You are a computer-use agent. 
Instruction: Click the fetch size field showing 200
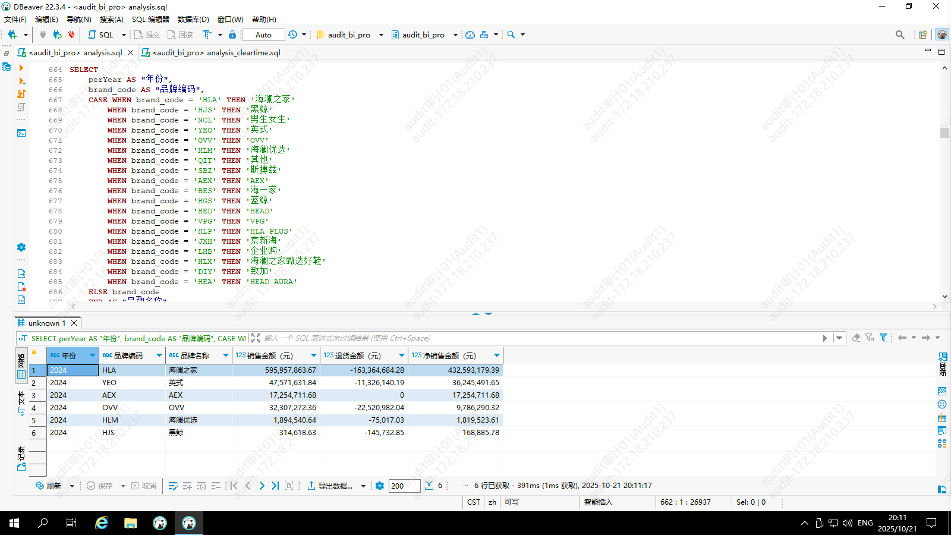coord(404,486)
